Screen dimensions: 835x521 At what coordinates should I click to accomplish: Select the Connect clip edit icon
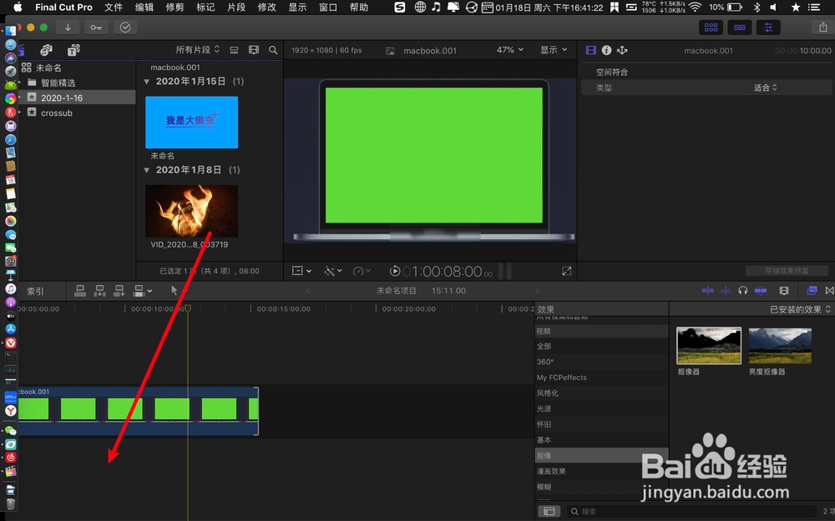coord(80,290)
